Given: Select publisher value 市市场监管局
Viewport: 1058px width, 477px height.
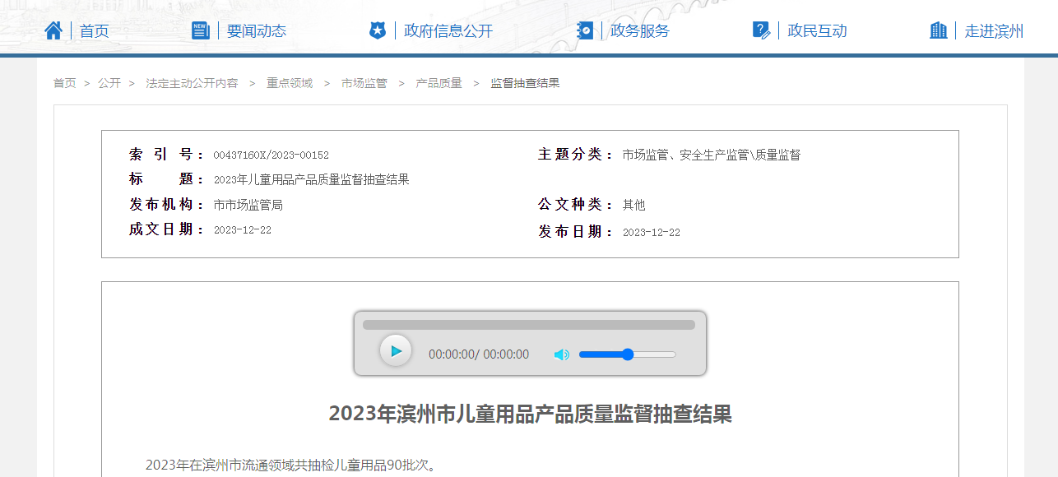Looking at the screenshot, I should click(248, 205).
